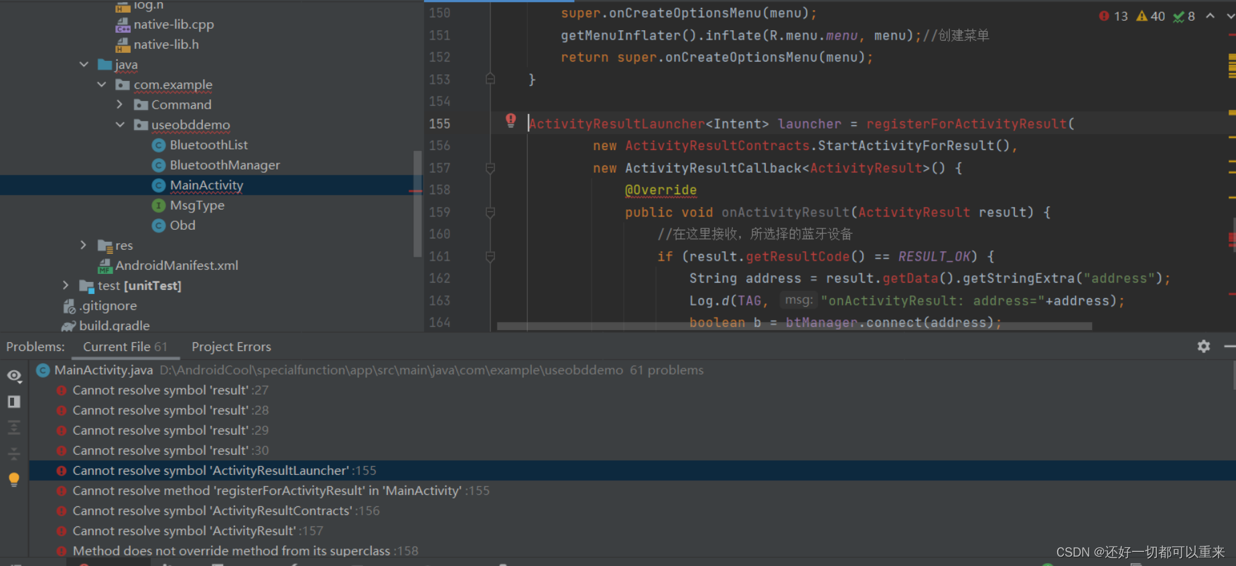Toggle editor preview in Problems panel
This screenshot has height=566, width=1236.
coord(14,402)
